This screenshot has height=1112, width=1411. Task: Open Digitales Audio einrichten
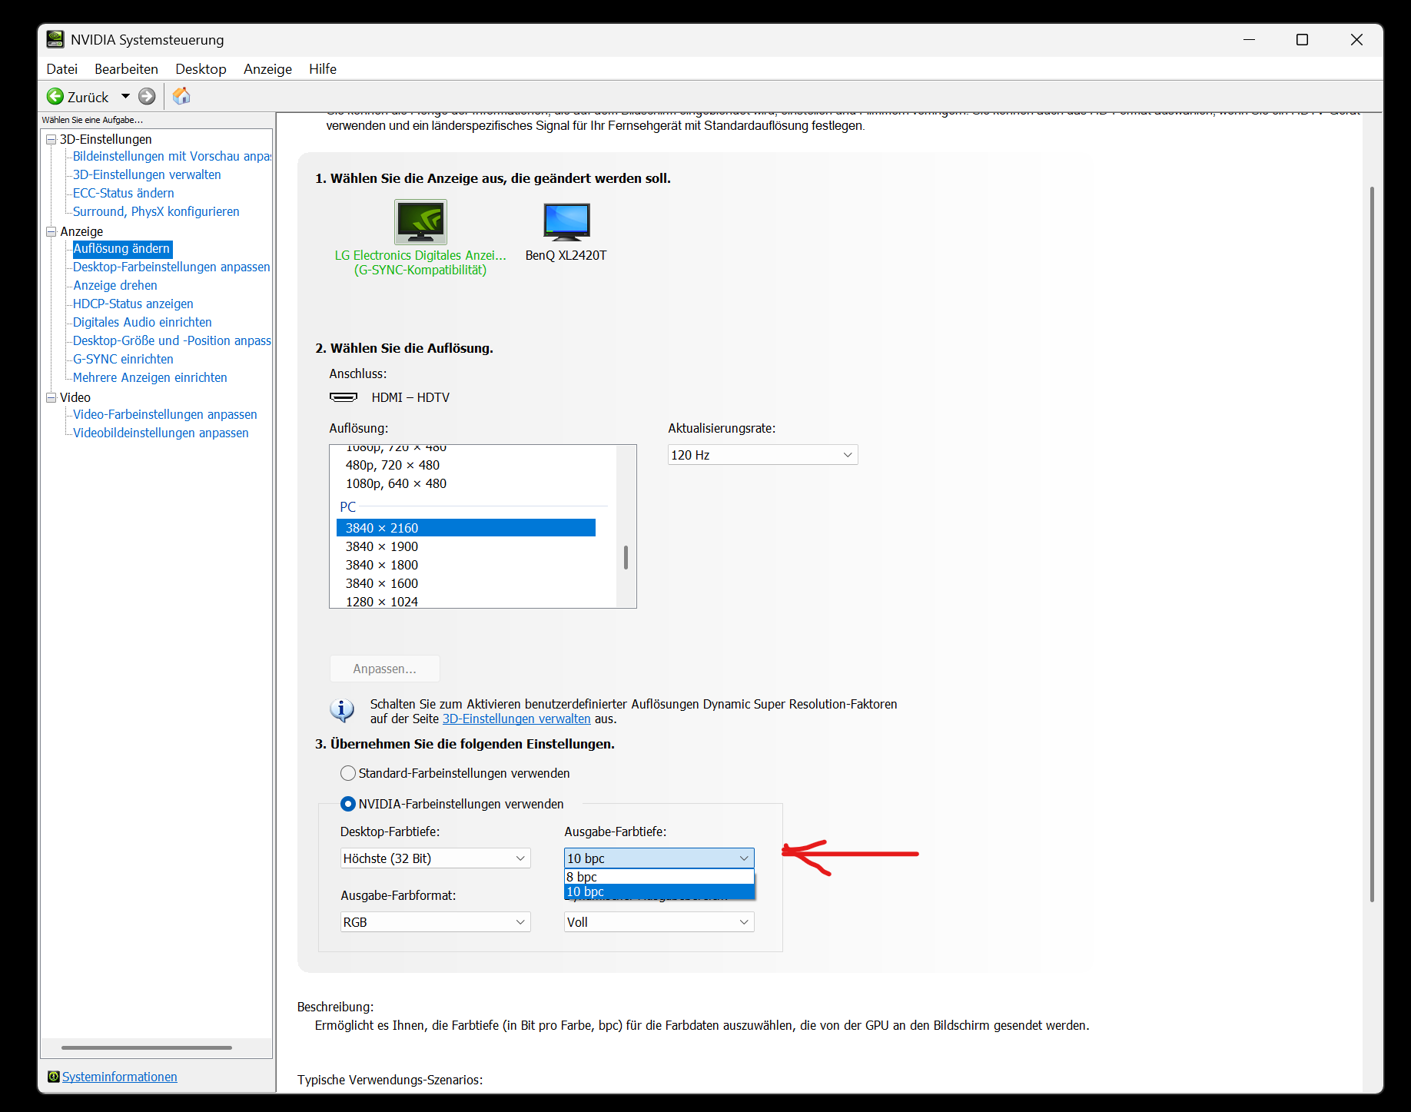[x=142, y=322]
